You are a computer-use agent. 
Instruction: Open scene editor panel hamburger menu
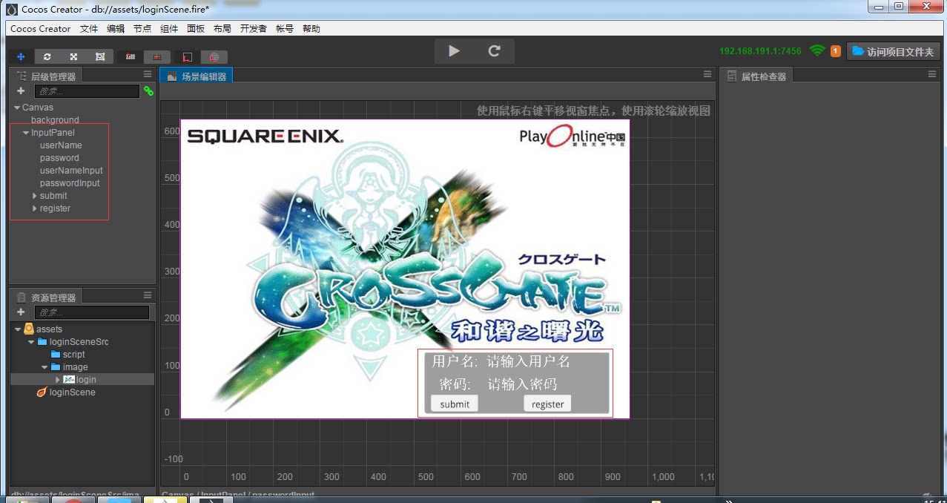pos(707,74)
